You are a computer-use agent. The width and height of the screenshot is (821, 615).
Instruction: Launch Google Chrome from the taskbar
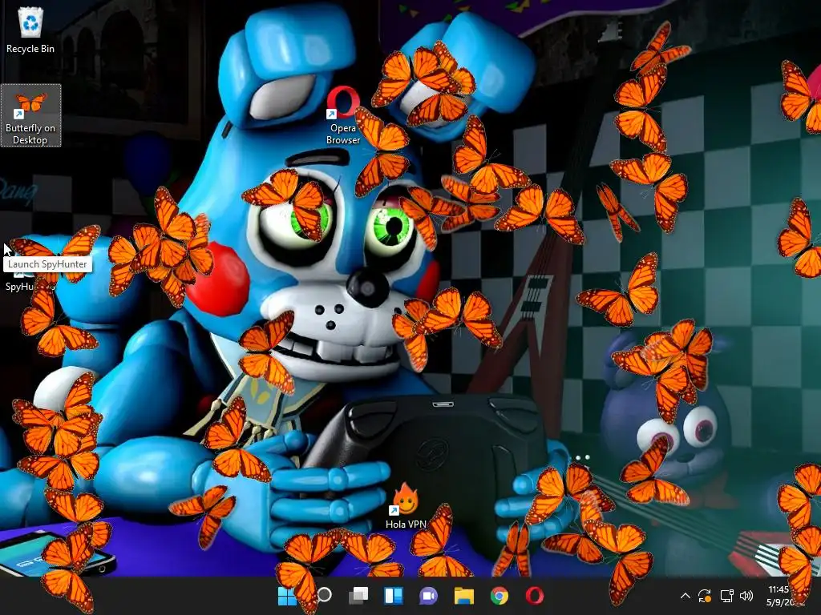(x=499, y=596)
